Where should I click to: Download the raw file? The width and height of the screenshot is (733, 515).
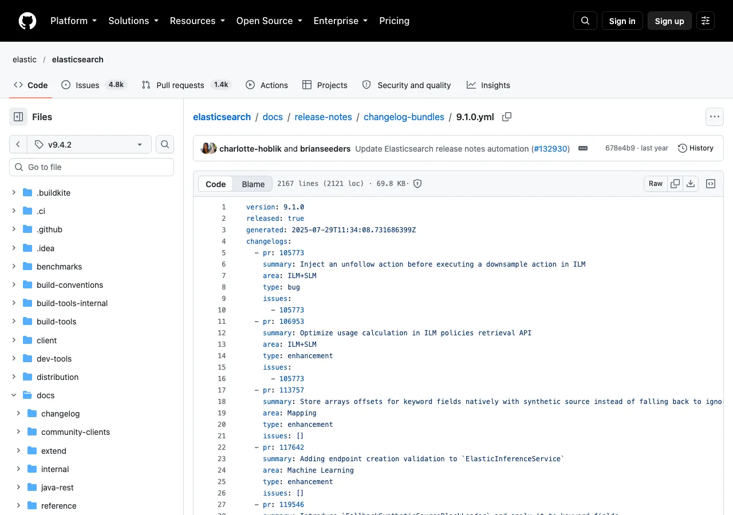click(691, 184)
